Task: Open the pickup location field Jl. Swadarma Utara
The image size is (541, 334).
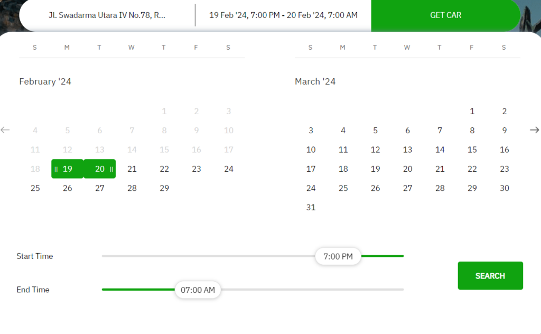Action: [x=107, y=15]
